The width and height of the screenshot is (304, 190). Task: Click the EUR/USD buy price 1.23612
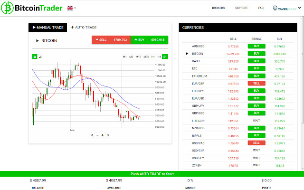[x=280, y=98]
